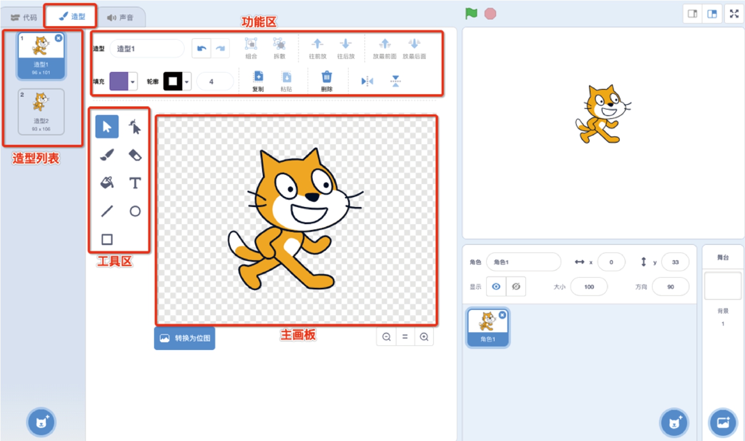
Task: Switch to large stage layout
Action: (x=712, y=14)
